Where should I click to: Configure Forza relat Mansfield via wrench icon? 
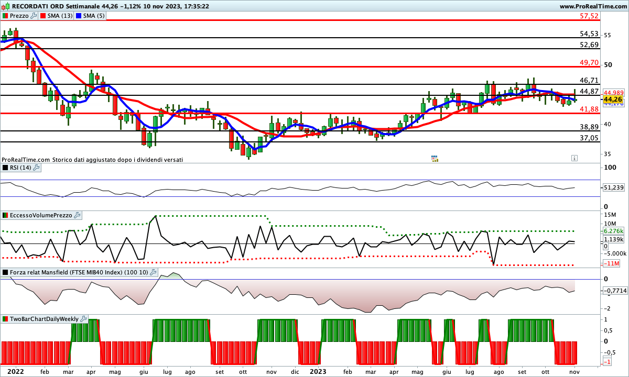coord(153,272)
